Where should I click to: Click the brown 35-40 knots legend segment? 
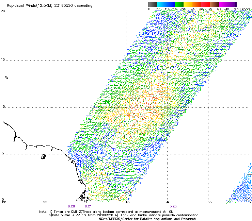[215, 4]
